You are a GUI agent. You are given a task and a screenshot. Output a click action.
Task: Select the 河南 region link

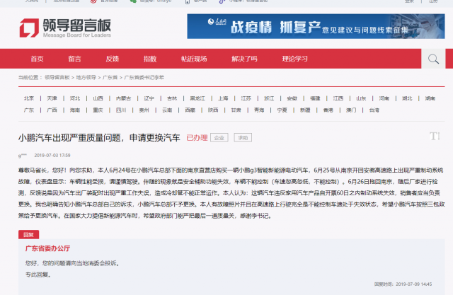click(x=384, y=98)
